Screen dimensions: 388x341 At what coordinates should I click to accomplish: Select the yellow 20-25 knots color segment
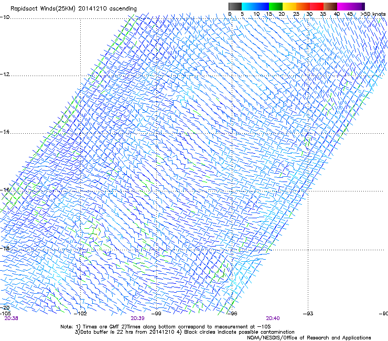289,6
